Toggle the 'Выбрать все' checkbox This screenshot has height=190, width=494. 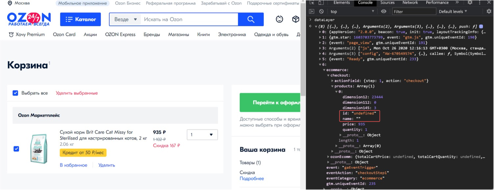pos(15,93)
